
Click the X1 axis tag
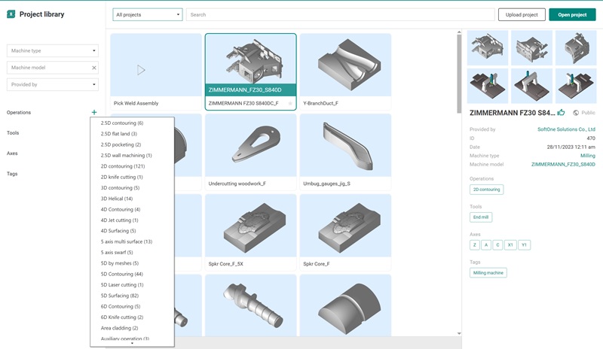click(x=510, y=245)
